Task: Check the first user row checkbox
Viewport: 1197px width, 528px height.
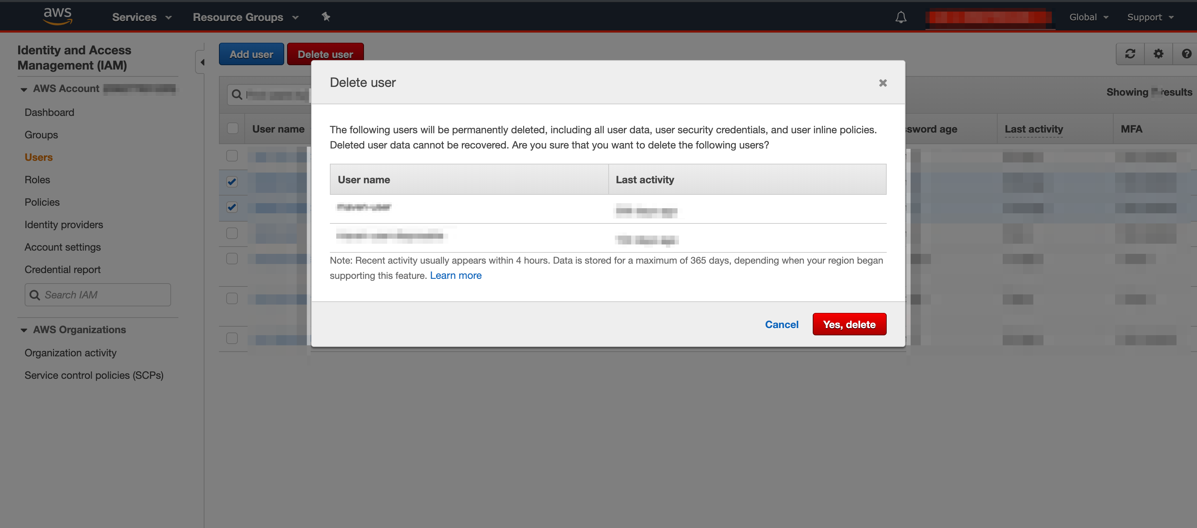Action: coord(232,156)
